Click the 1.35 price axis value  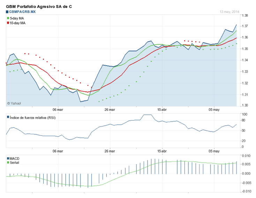pos(245,49)
